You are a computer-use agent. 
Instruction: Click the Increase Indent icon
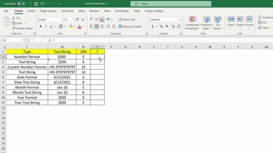click(113, 26)
